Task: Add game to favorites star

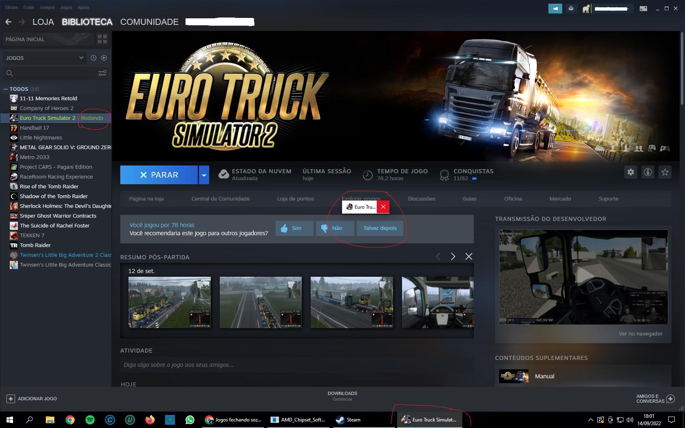Action: point(665,172)
